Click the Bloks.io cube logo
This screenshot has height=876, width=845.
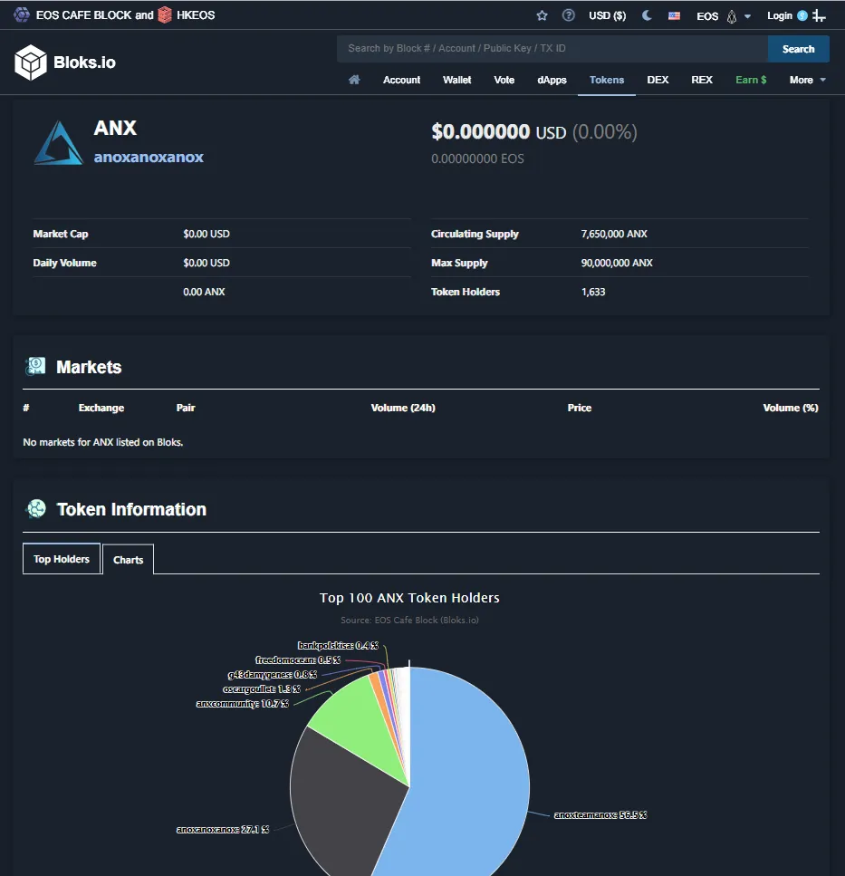[x=31, y=62]
